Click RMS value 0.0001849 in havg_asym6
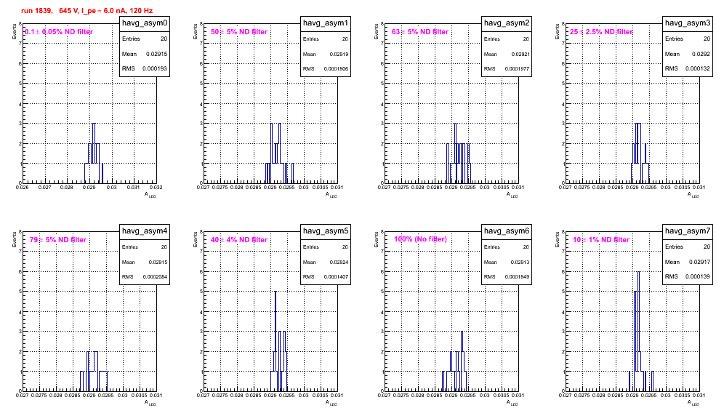This screenshot has width=724, height=416. click(x=517, y=277)
